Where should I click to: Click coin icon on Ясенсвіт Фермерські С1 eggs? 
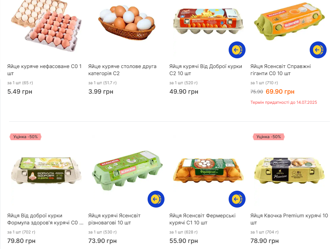(237, 199)
